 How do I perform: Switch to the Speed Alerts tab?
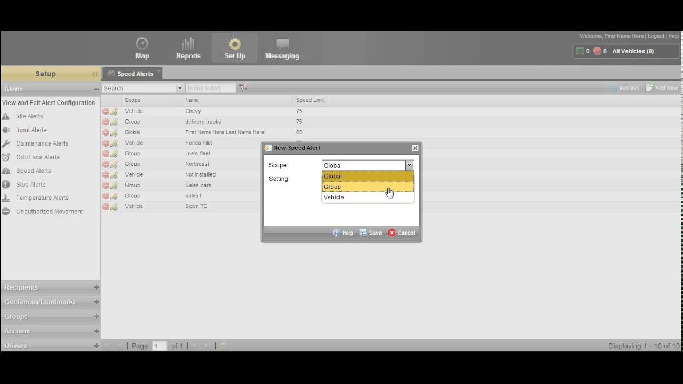[x=132, y=74]
